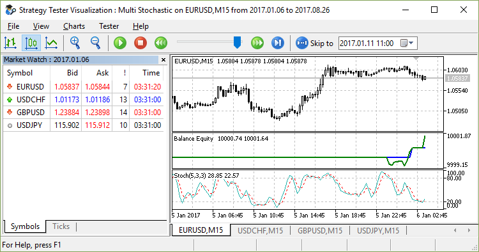Click USDJPY ask 115.912

(x=97, y=125)
